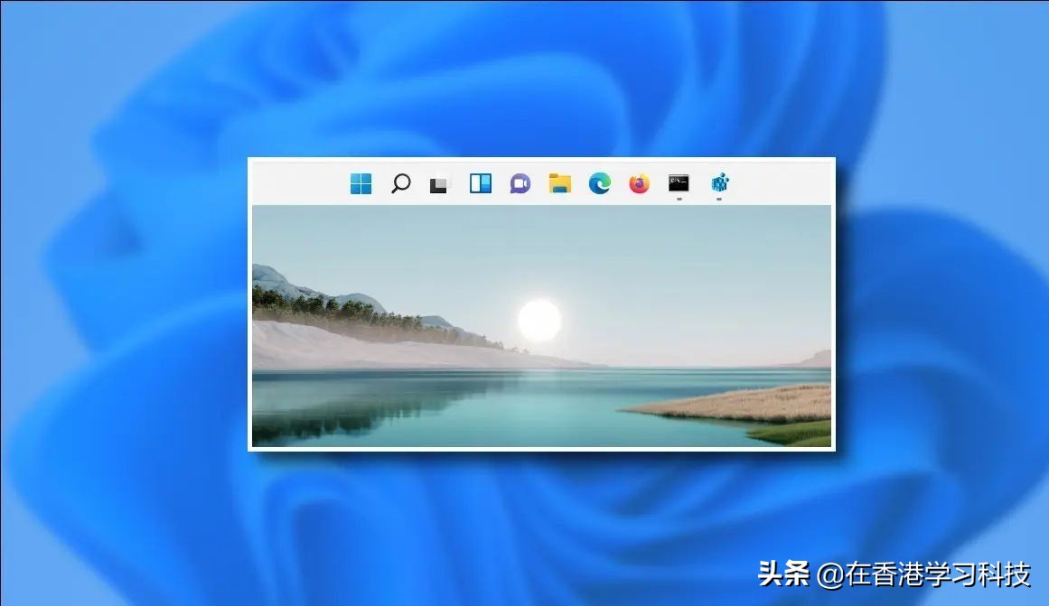This screenshot has height=606, width=1049.
Task: Switch to the running Registry Editor
Action: [718, 183]
